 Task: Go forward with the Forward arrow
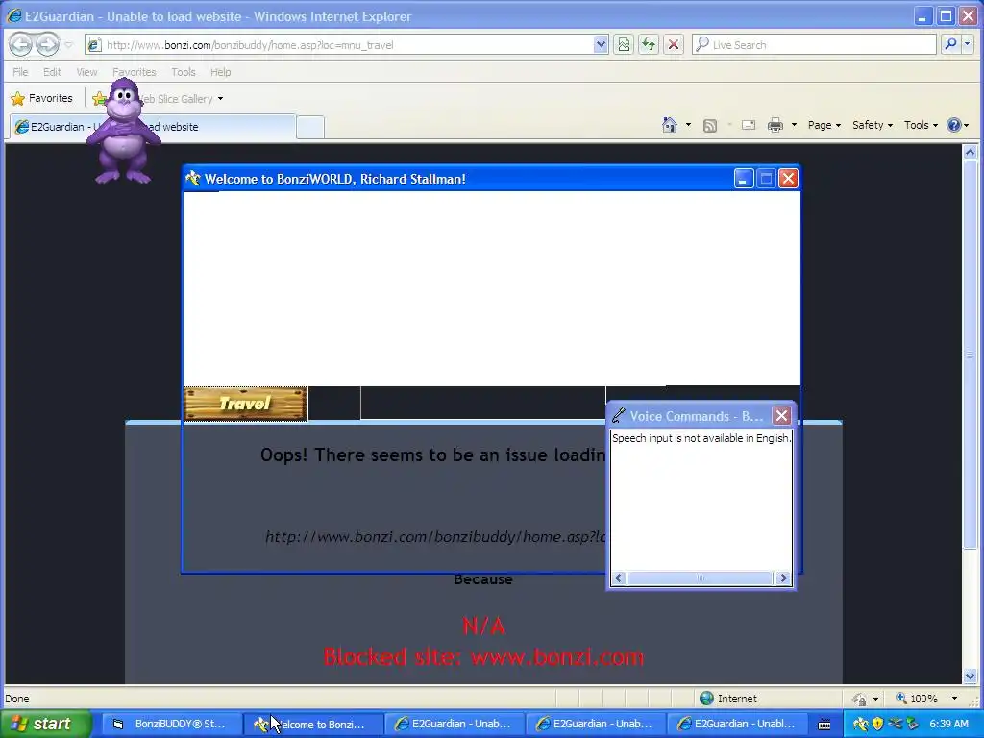coord(48,44)
